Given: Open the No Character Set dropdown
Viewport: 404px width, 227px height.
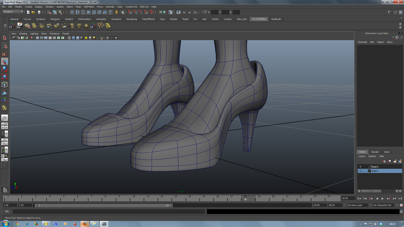Looking at the screenshot, I should [383, 205].
